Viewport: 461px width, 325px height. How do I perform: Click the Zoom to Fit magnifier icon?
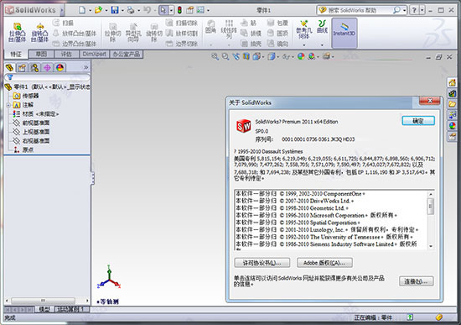click(x=215, y=56)
